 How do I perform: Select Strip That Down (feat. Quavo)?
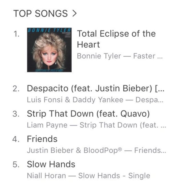coord(88,114)
